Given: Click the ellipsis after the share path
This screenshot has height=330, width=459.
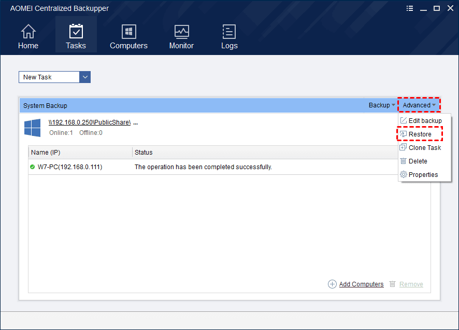Looking at the screenshot, I should point(136,123).
